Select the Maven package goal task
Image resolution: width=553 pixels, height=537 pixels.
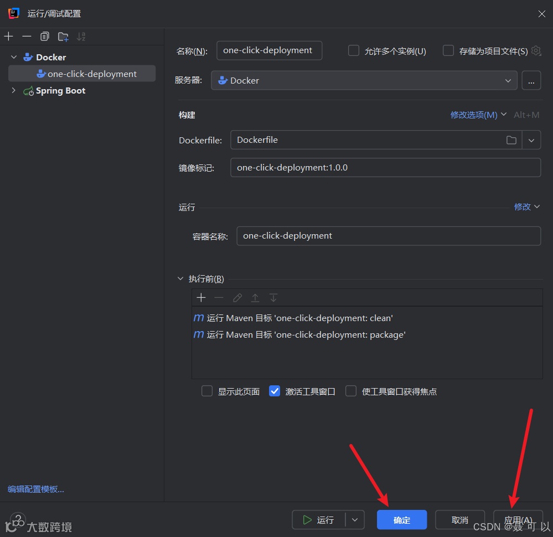367,334
